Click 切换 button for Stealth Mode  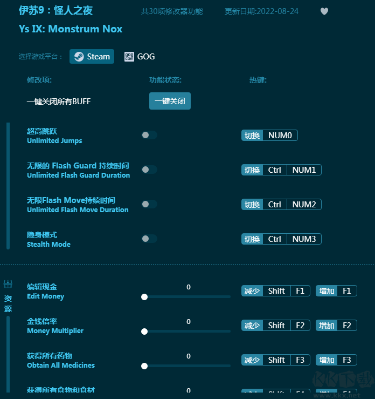(x=252, y=239)
